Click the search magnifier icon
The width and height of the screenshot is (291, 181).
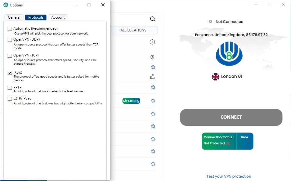(153, 19)
